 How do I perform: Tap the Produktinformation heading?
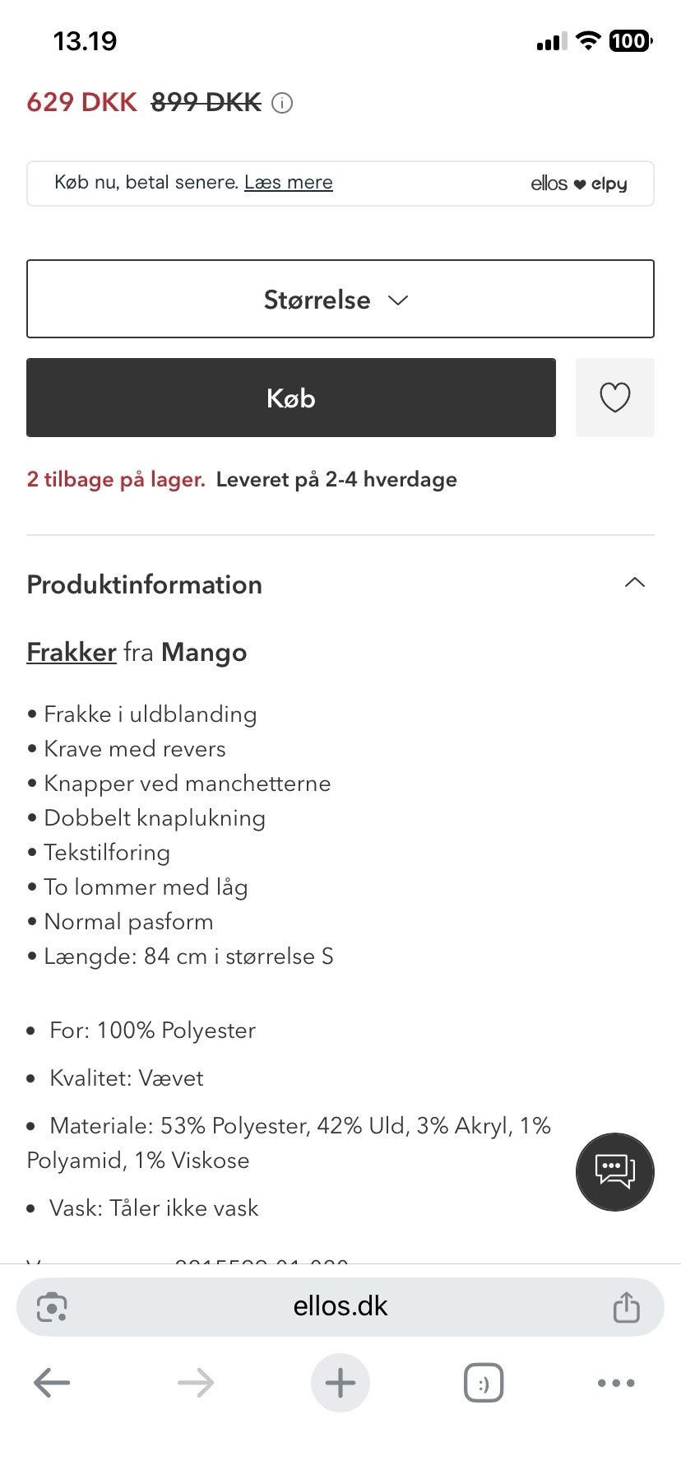(x=144, y=584)
